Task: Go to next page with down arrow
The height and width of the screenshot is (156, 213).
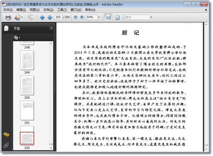Action: click(x=50, y=17)
